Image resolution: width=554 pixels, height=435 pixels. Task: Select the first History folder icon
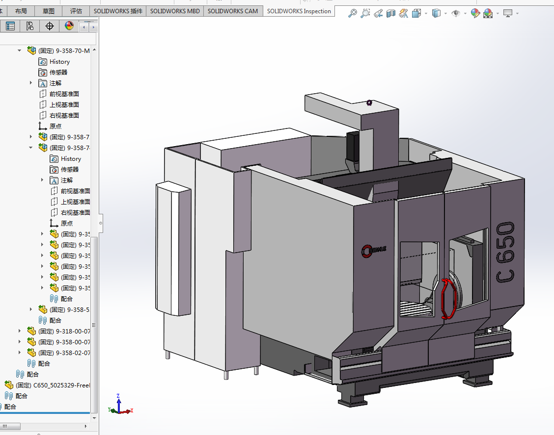coord(43,62)
